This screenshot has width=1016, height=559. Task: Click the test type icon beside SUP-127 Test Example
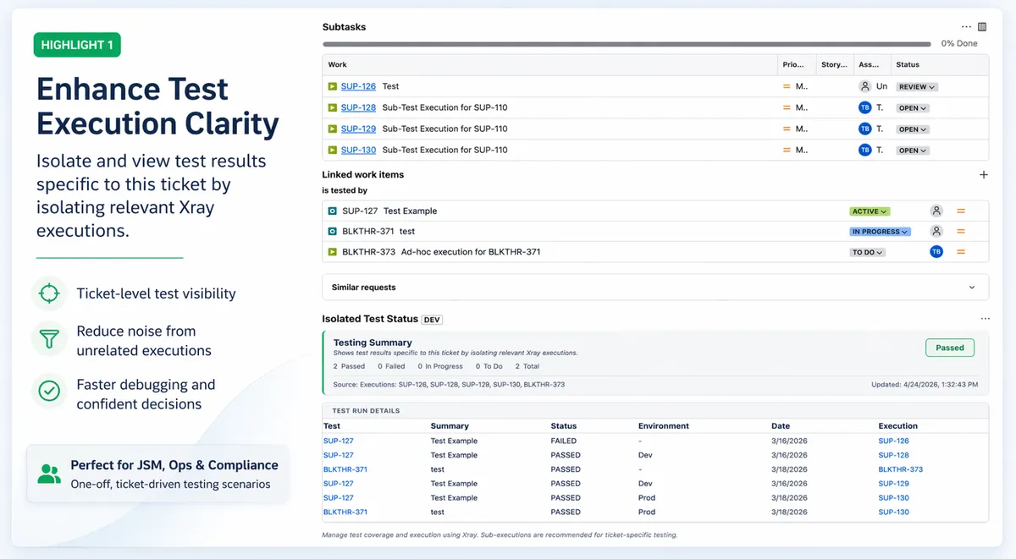pos(333,211)
